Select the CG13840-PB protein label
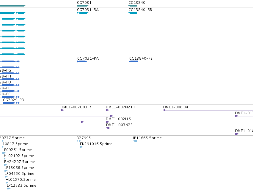This screenshot has width=253, height=190. [141, 58]
